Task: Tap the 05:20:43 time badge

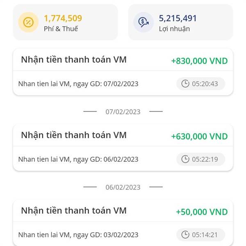Action: [201, 84]
